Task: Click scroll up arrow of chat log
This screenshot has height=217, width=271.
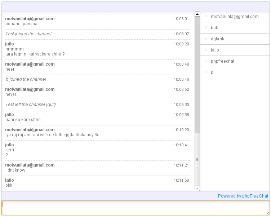Action: pos(197,14)
